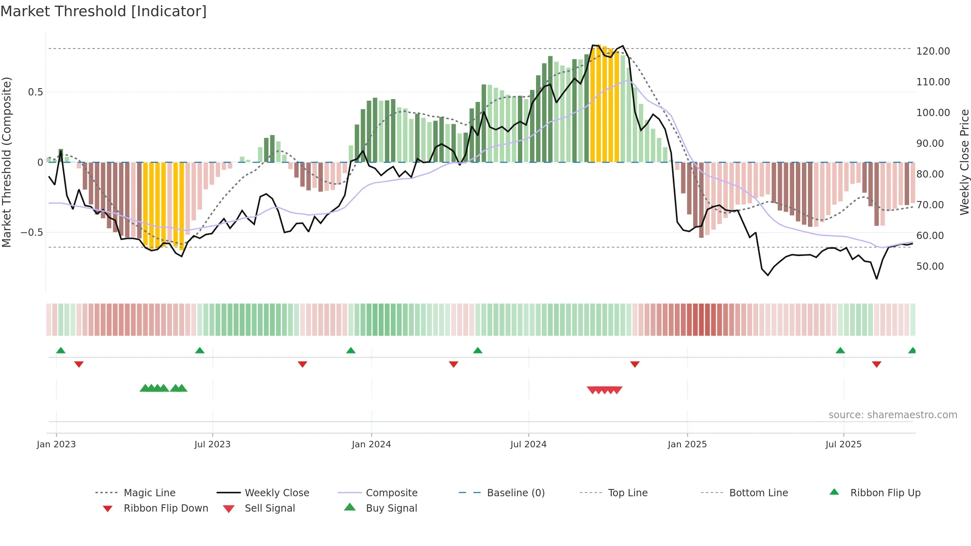Click the Jan 2023 x-axis label

56,444
